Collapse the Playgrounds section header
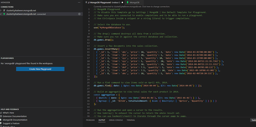The width and height of the screenshot is (256, 127). (7, 58)
